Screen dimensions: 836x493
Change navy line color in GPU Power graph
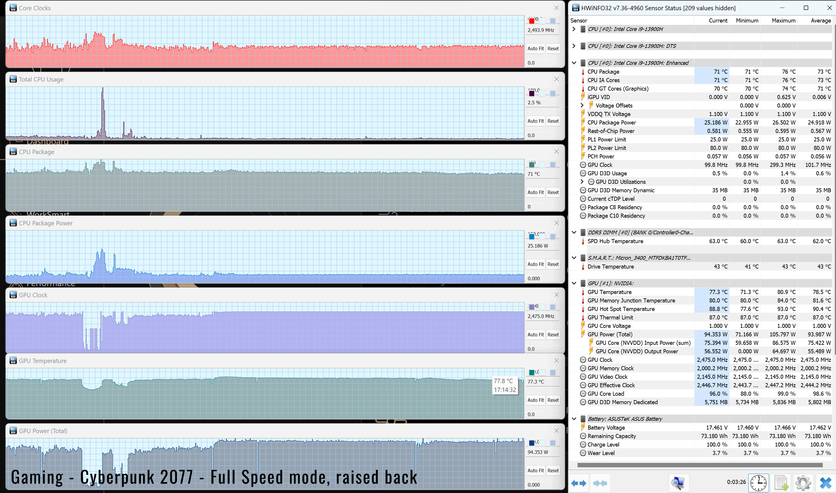532,443
